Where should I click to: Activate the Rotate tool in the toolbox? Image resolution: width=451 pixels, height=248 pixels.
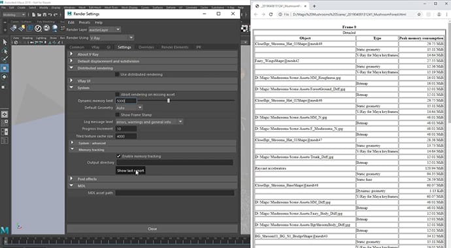pos(5,77)
